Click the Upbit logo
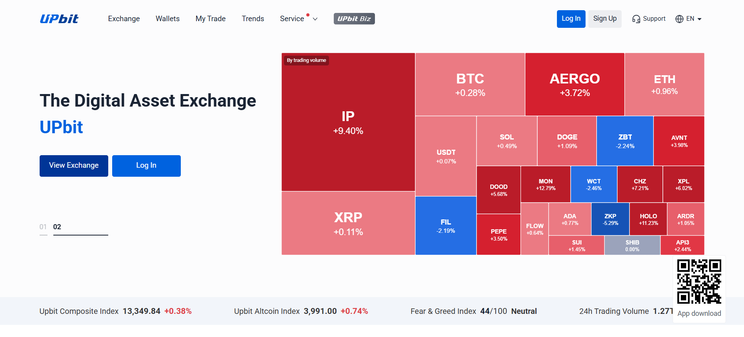Screen dimensions: 744x337 (x=59, y=18)
